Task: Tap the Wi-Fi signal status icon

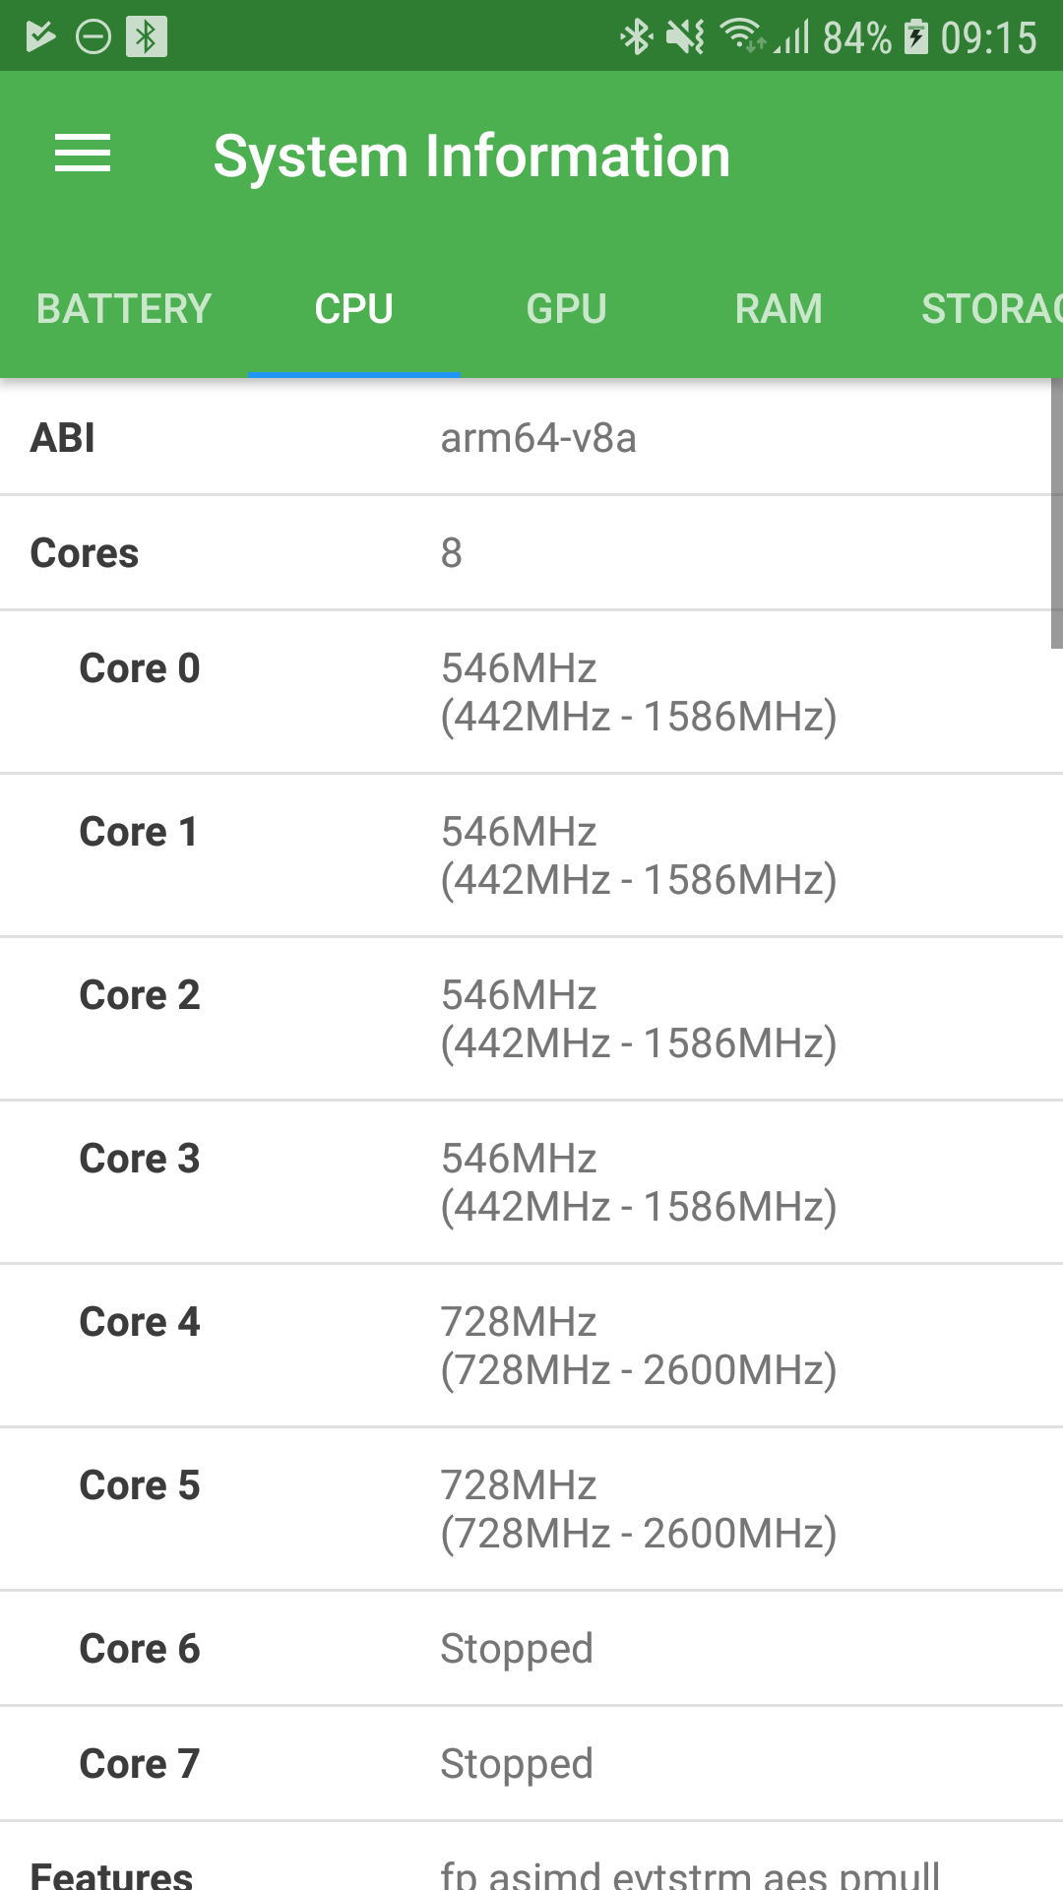Action: (x=741, y=36)
